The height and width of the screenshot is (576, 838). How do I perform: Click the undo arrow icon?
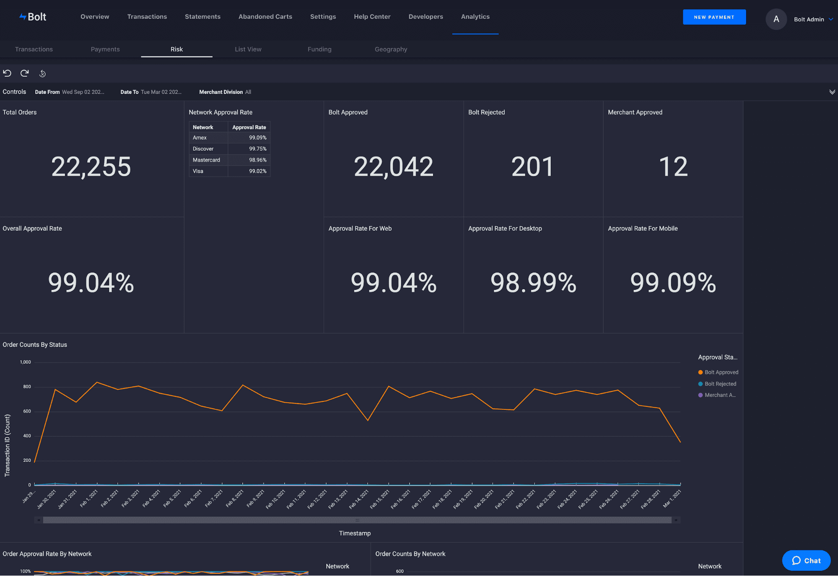click(7, 73)
